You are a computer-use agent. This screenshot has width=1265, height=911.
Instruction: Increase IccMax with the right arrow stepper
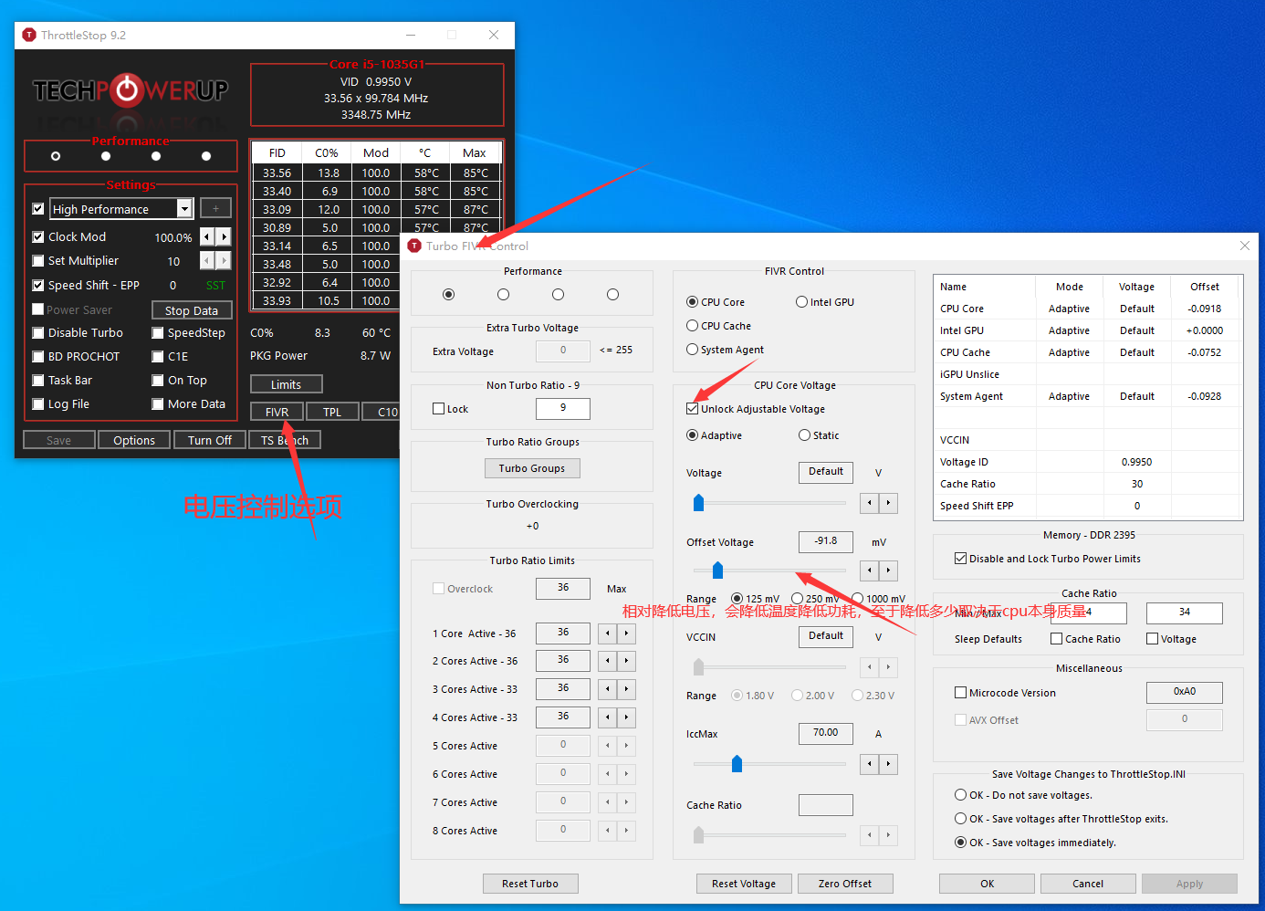pos(888,764)
